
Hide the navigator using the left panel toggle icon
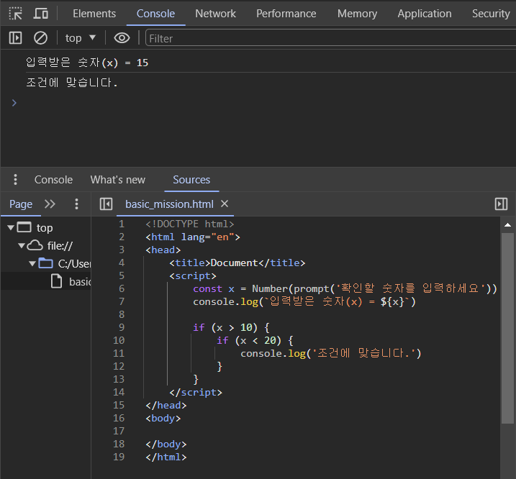[x=106, y=204]
